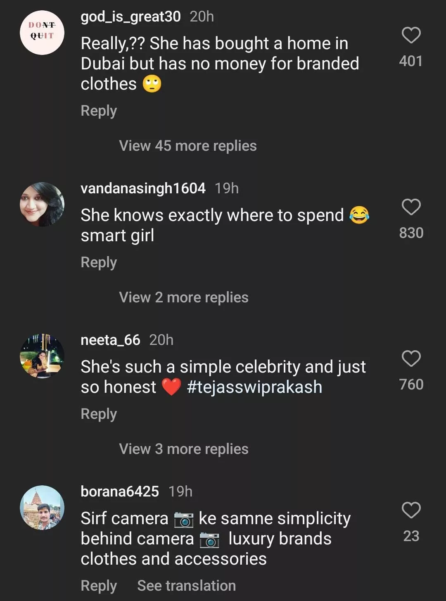Expand "View 2 more replies"
The height and width of the screenshot is (601, 446).
point(183,297)
